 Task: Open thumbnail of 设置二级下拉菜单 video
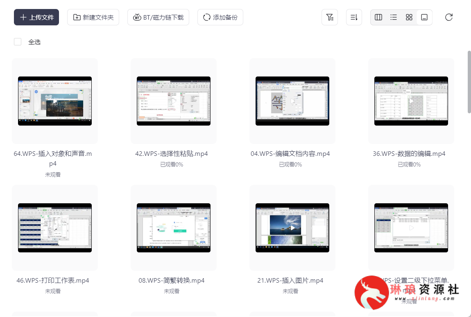(x=411, y=228)
